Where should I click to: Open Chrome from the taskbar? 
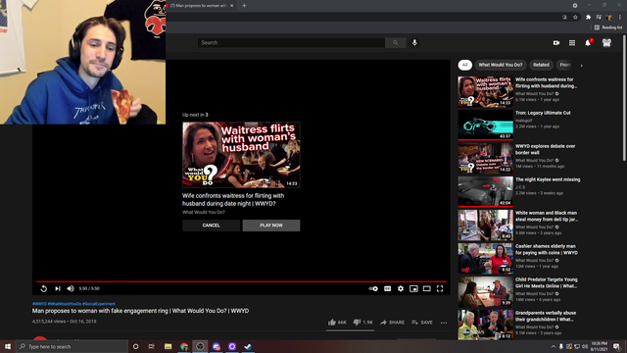click(184, 346)
